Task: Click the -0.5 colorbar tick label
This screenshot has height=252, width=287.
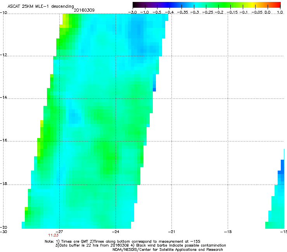Action: click(157, 12)
